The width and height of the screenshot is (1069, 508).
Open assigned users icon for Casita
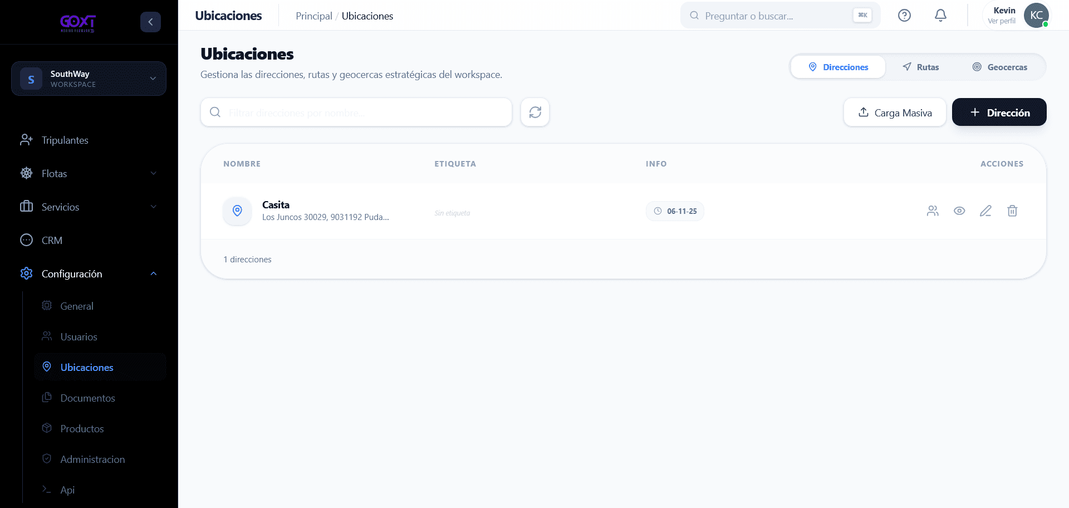(933, 211)
